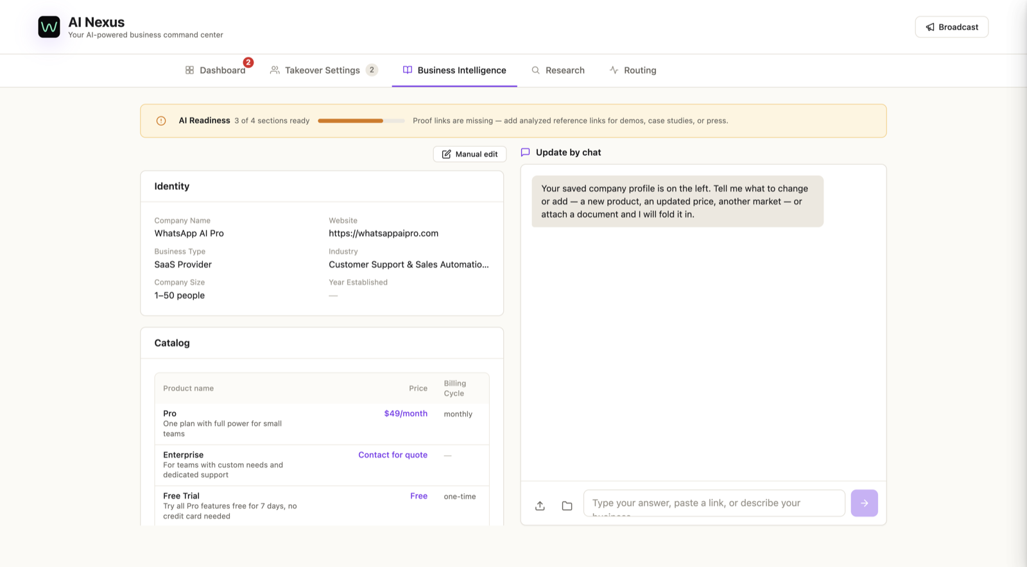Select the Business Intelligence tab
1027x567 pixels.
point(454,71)
